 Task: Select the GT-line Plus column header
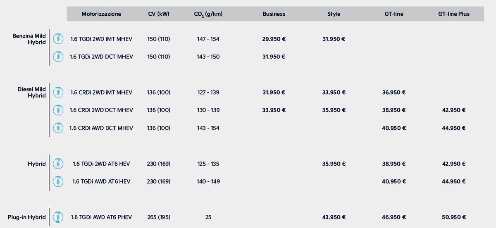tap(454, 14)
